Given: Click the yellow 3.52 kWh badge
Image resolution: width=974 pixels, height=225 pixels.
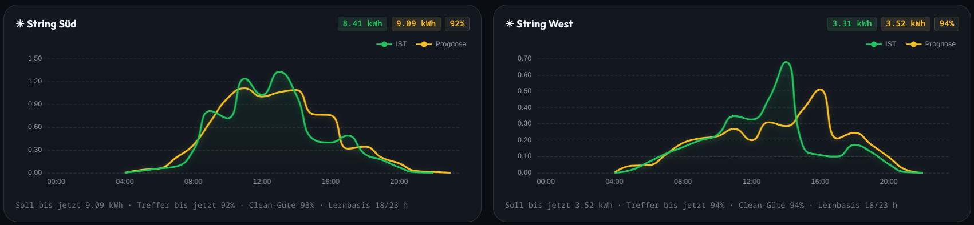Looking at the screenshot, I should point(906,23).
